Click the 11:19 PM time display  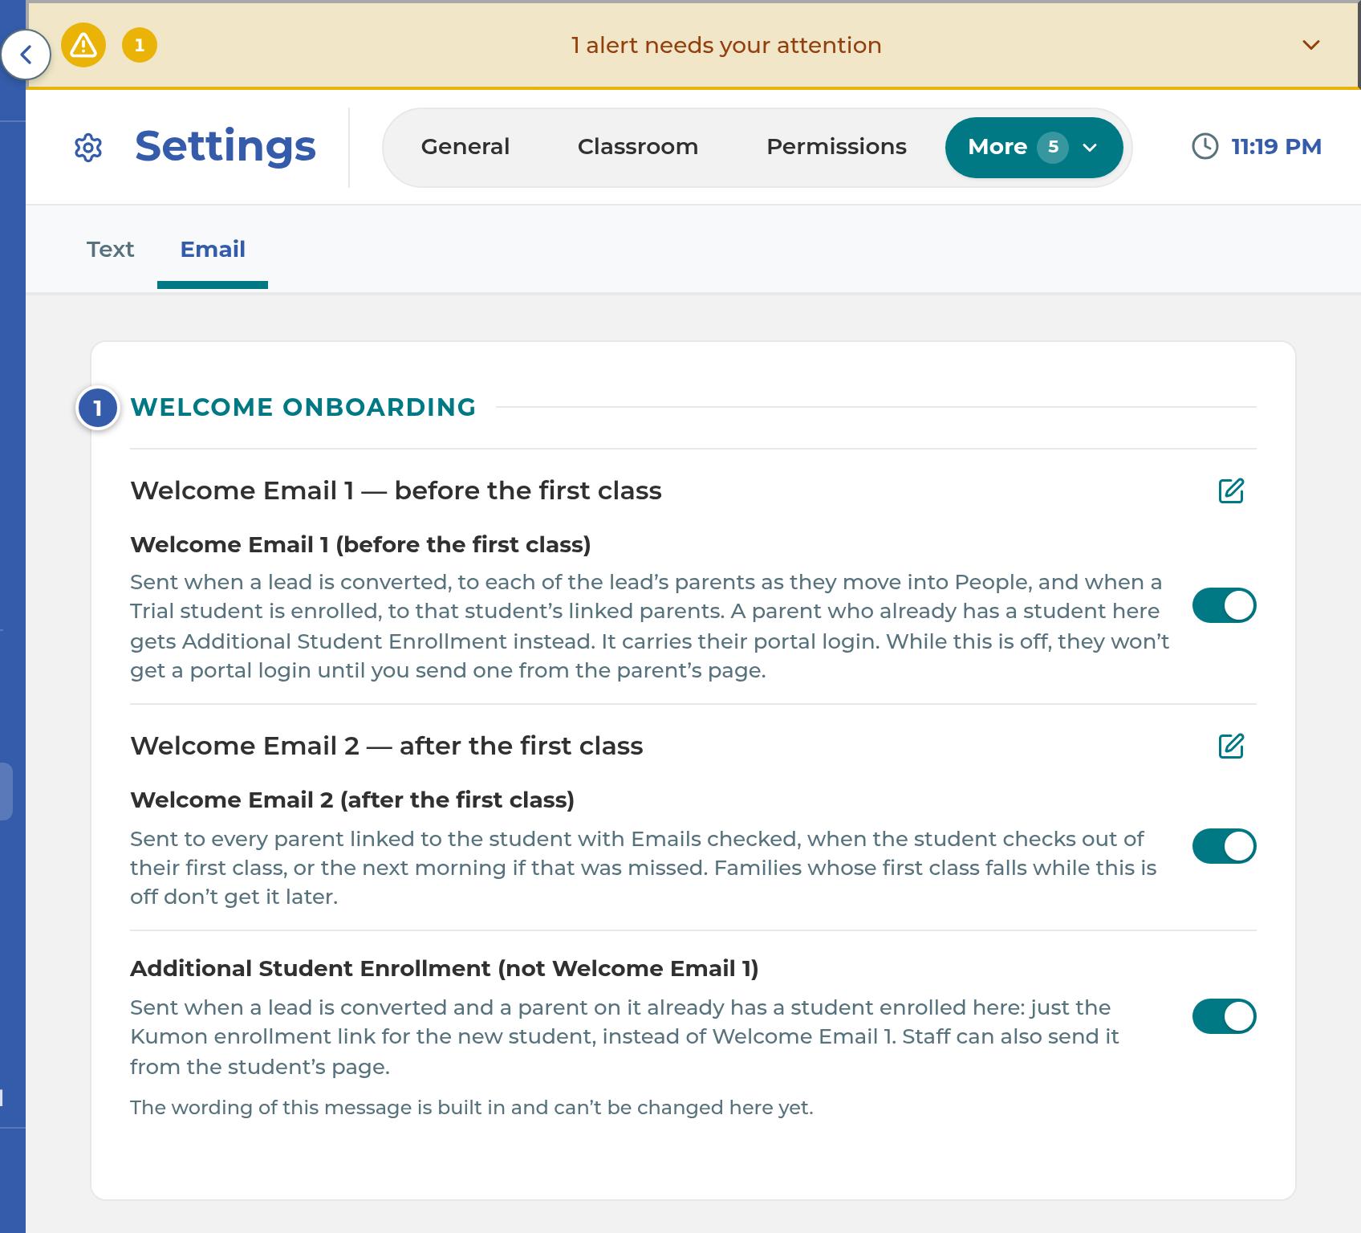(x=1276, y=146)
